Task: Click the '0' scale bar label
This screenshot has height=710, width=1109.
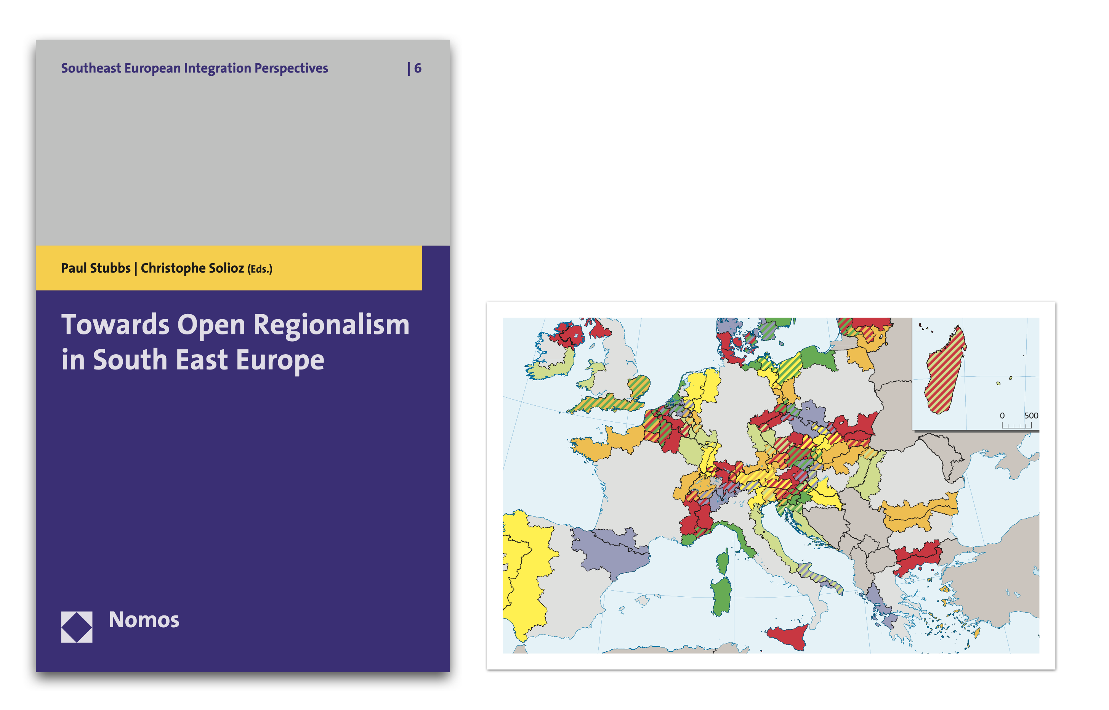Action: click(x=1002, y=415)
